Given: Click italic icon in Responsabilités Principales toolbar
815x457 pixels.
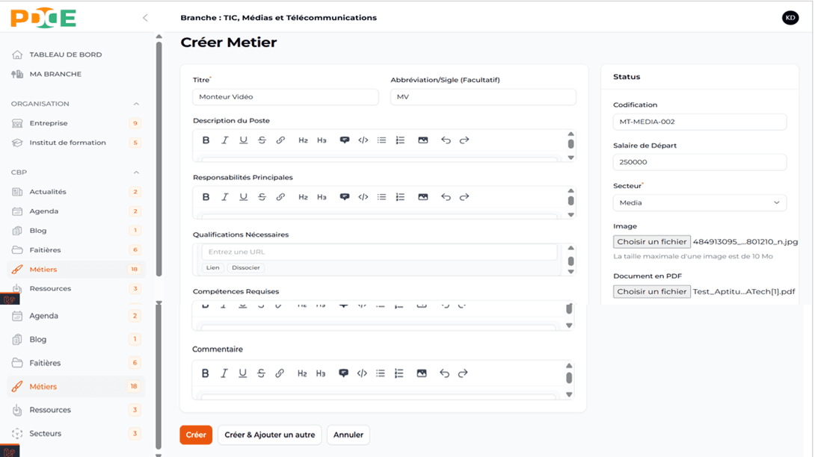Looking at the screenshot, I should click(x=225, y=197).
